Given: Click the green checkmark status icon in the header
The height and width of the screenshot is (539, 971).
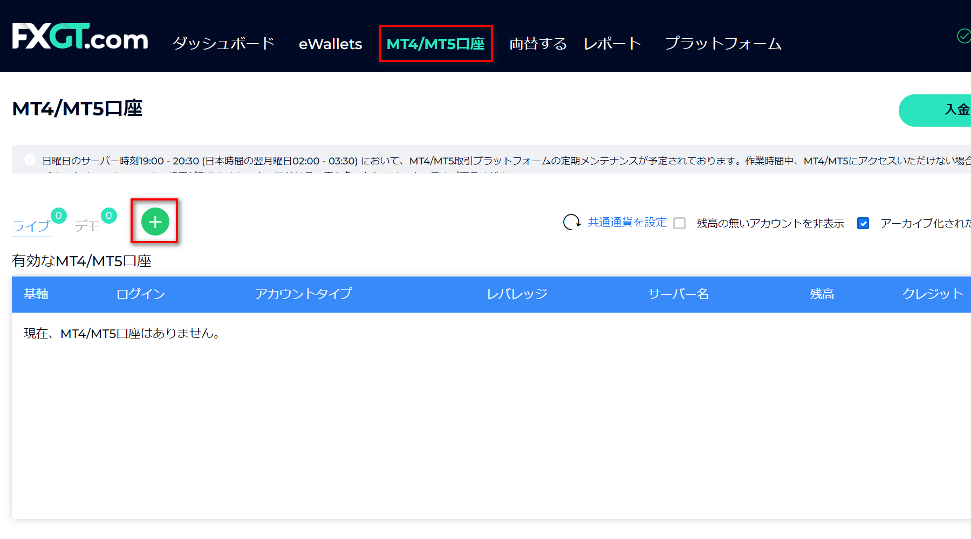Looking at the screenshot, I should [963, 36].
